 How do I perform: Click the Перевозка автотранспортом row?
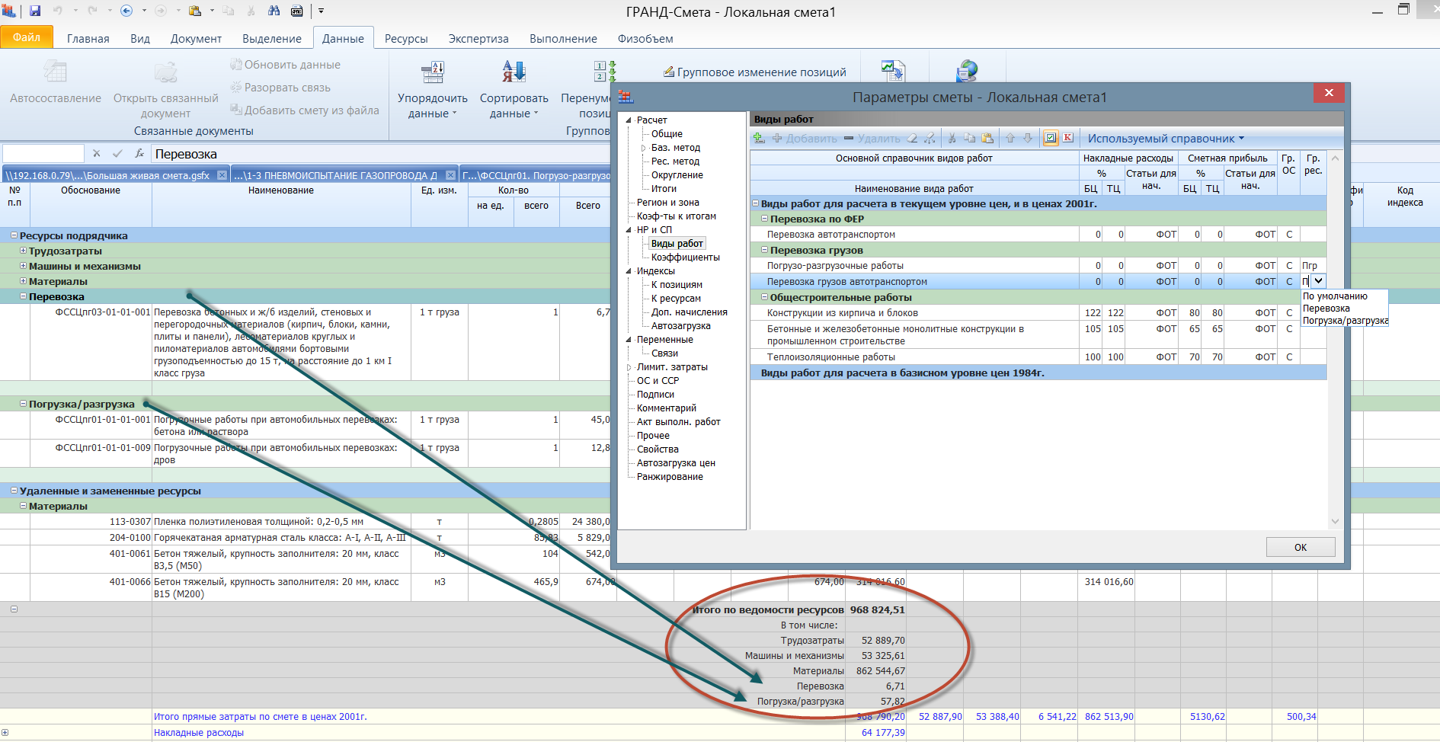(x=1038, y=234)
